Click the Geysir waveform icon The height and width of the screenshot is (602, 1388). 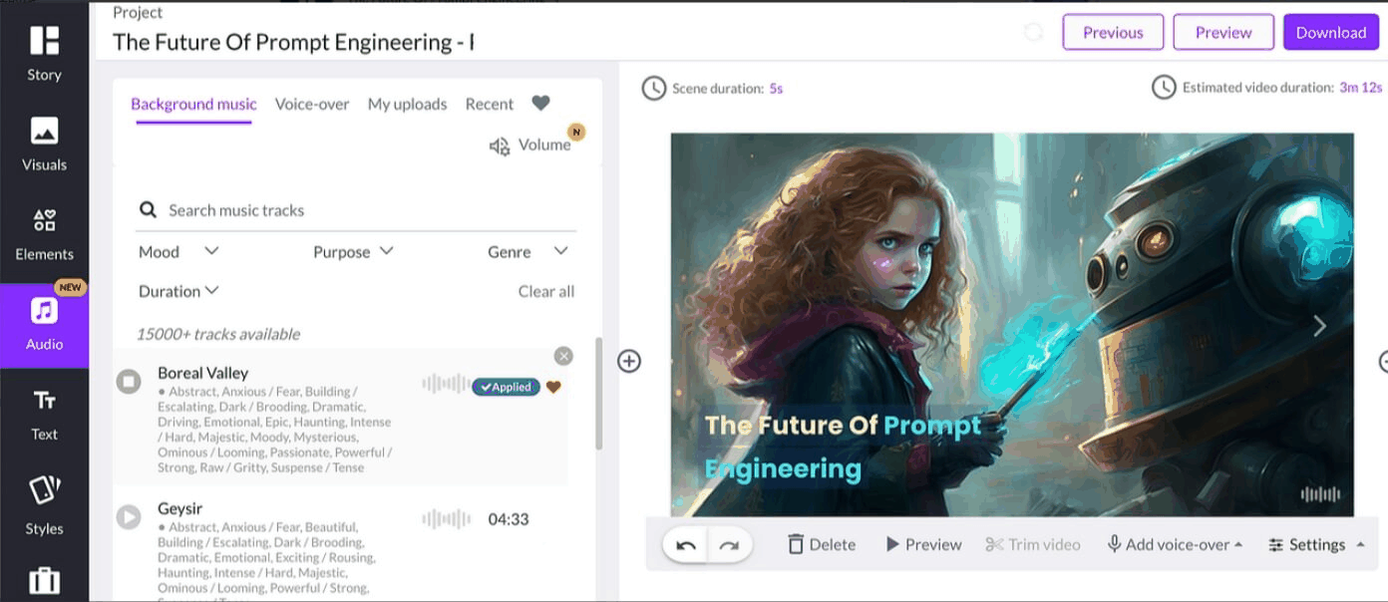(446, 519)
